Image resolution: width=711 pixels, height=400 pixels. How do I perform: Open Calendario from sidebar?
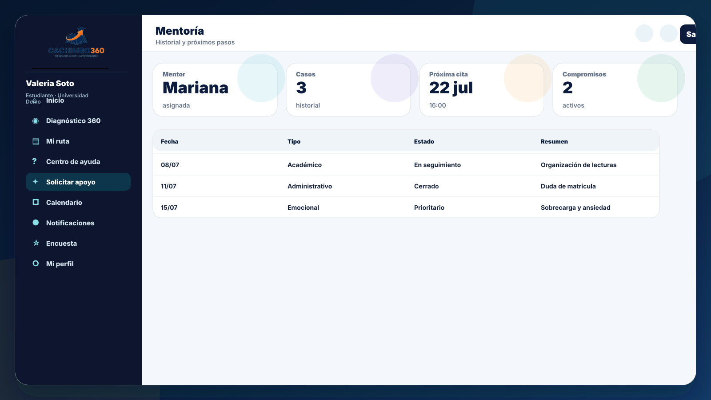(x=78, y=202)
